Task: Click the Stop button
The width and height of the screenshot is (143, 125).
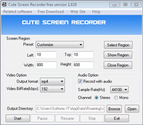Action: click(x=92, y=118)
